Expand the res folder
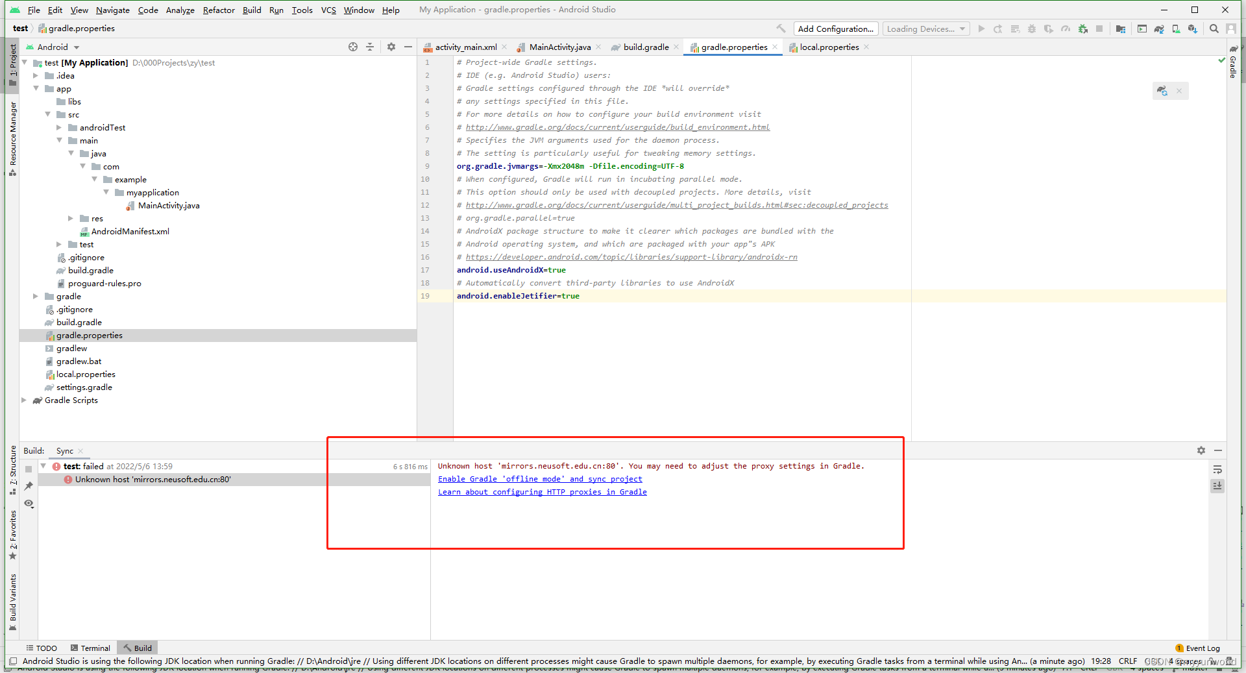Image resolution: width=1246 pixels, height=673 pixels. [x=71, y=218]
